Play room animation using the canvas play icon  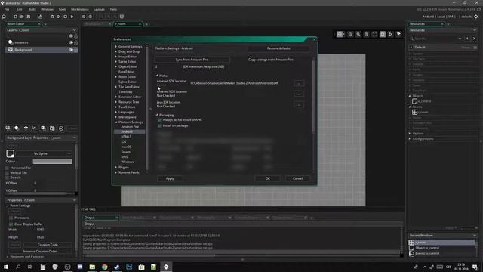click(x=390, y=34)
